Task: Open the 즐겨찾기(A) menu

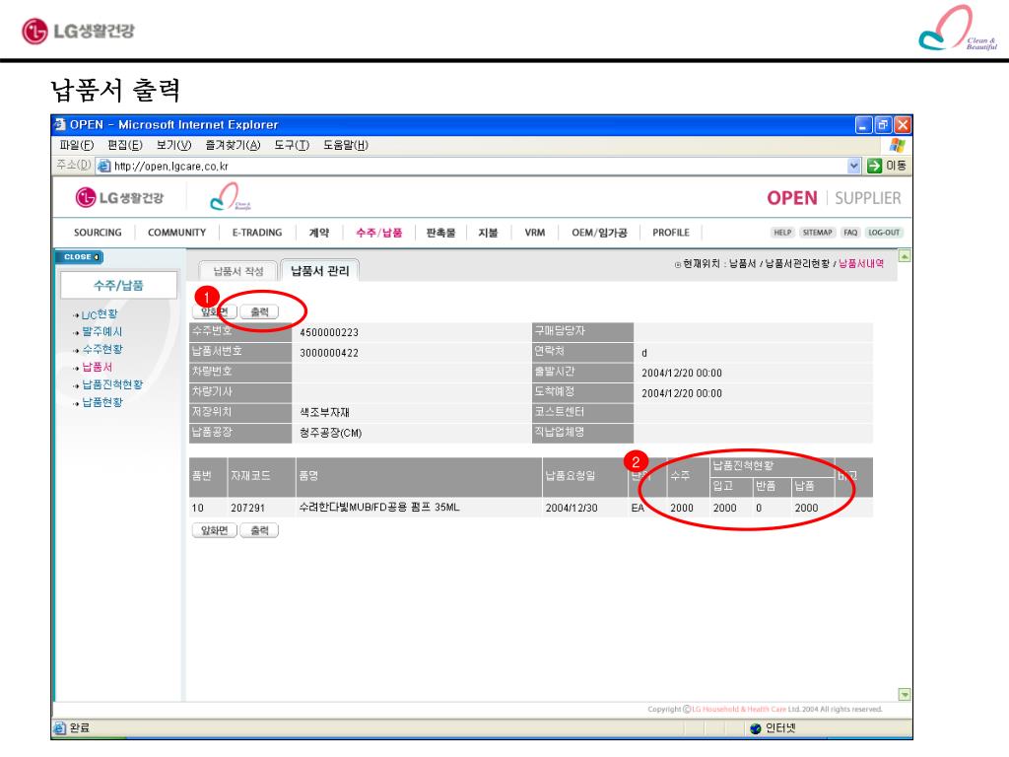Action: click(233, 146)
